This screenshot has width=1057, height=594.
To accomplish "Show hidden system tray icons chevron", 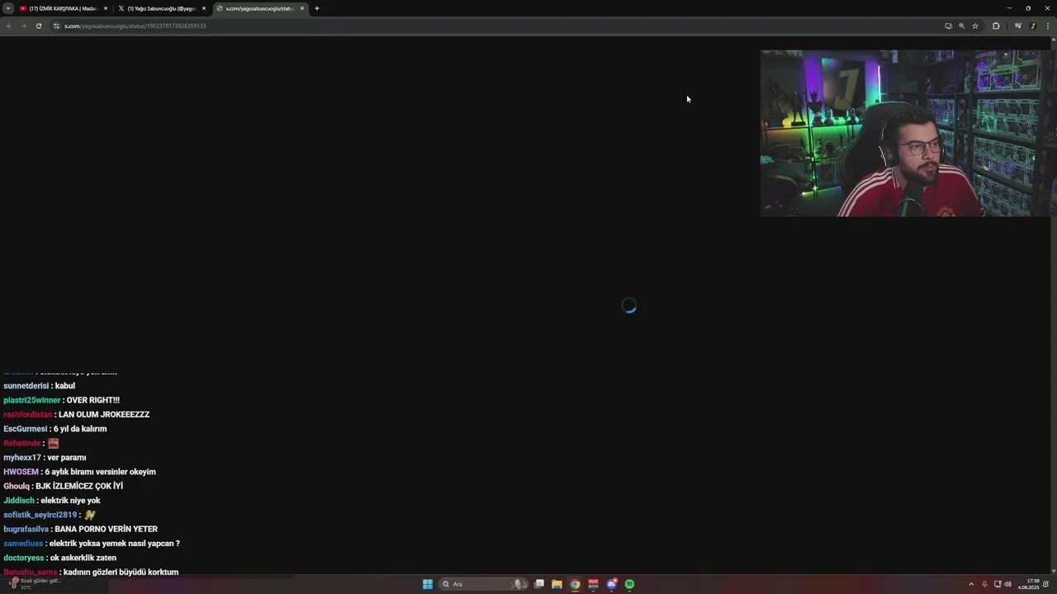I will pyautogui.click(x=971, y=584).
